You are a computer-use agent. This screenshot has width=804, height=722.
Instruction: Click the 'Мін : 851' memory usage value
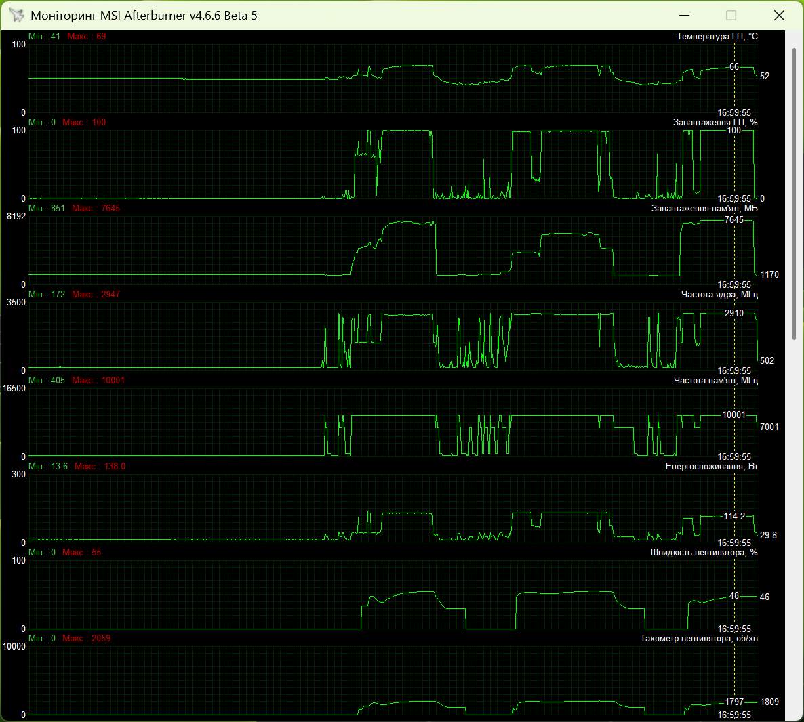pyautogui.click(x=47, y=209)
